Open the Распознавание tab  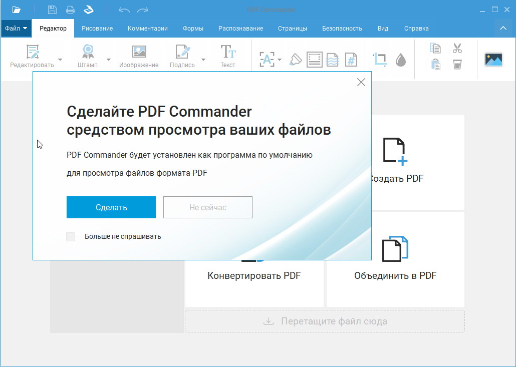(241, 28)
